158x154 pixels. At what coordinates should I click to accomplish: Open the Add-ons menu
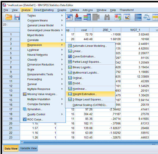pos(87,10)
